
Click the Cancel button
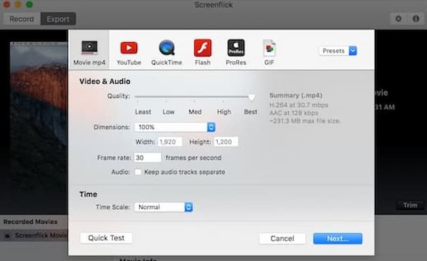tap(282, 239)
